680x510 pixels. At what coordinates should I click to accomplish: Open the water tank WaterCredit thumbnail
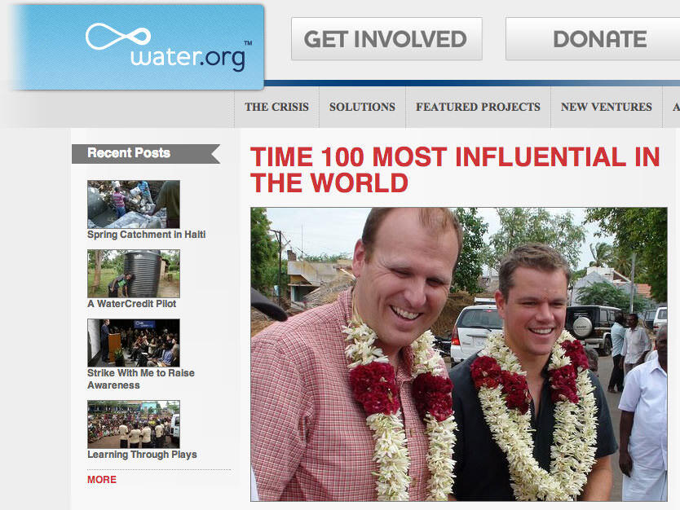[x=134, y=274]
